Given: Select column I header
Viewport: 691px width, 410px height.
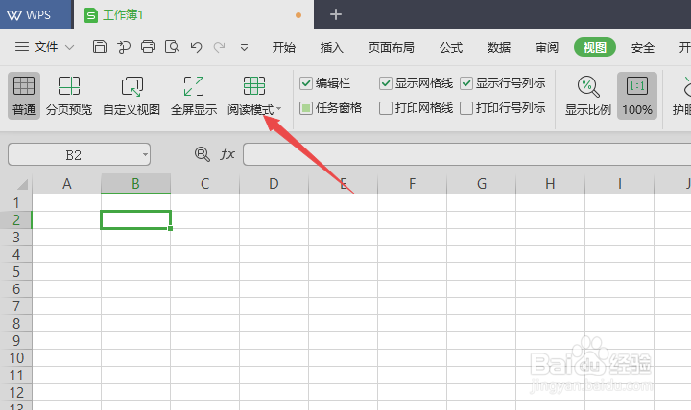Looking at the screenshot, I should coord(620,183).
